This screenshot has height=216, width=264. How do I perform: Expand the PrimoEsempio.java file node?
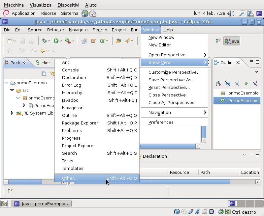(24, 105)
